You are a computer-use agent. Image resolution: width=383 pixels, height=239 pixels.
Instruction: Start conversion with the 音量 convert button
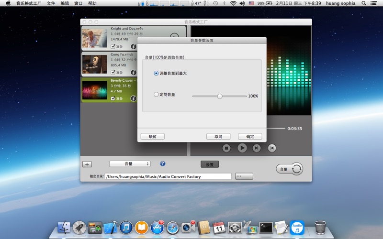click(x=290, y=169)
